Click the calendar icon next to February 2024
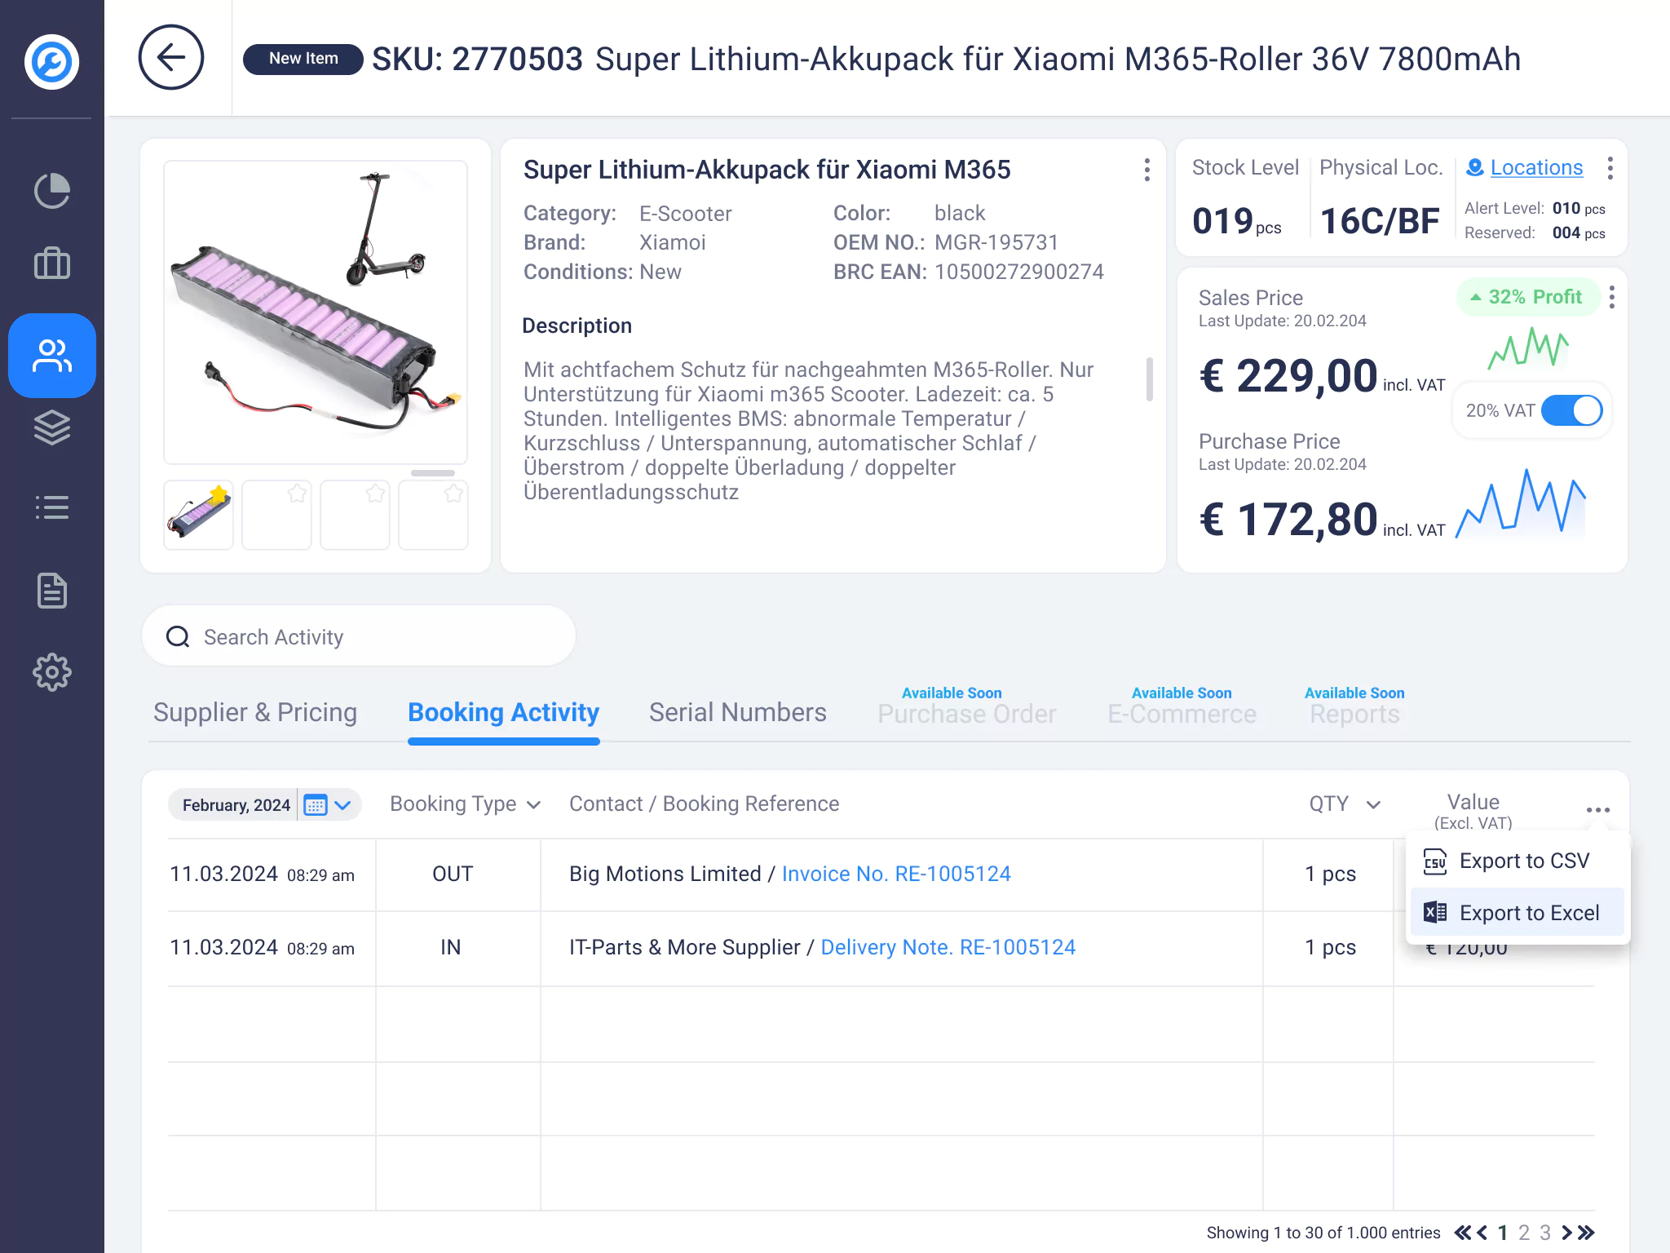The width and height of the screenshot is (1670, 1253). [314, 804]
